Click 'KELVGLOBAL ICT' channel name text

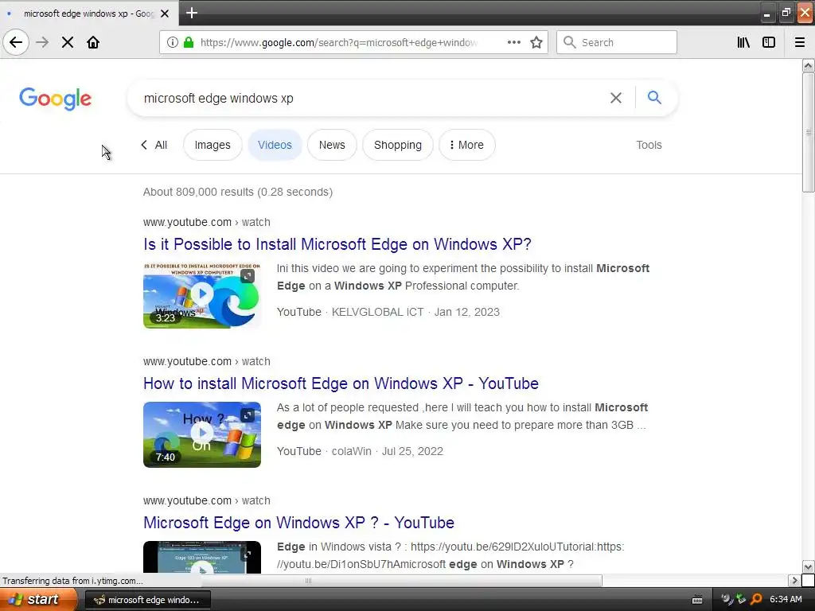(x=377, y=312)
